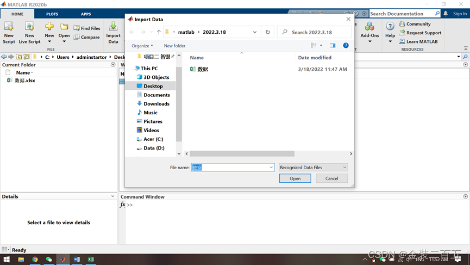The width and height of the screenshot is (470, 265).
Task: Sort by Name column header
Action: coord(197,58)
